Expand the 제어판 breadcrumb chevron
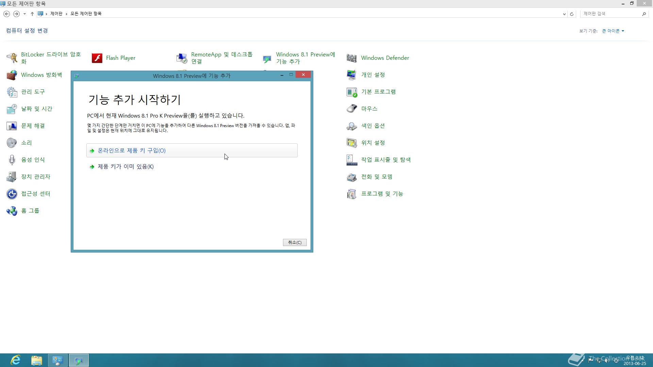Screen dimensions: 653x367 click(66, 14)
